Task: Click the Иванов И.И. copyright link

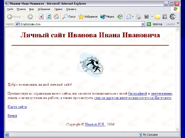Action: [x=95, y=124]
